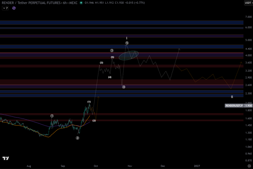Click Nov on the time axis
The width and height of the screenshot is (253, 169).
130,166
